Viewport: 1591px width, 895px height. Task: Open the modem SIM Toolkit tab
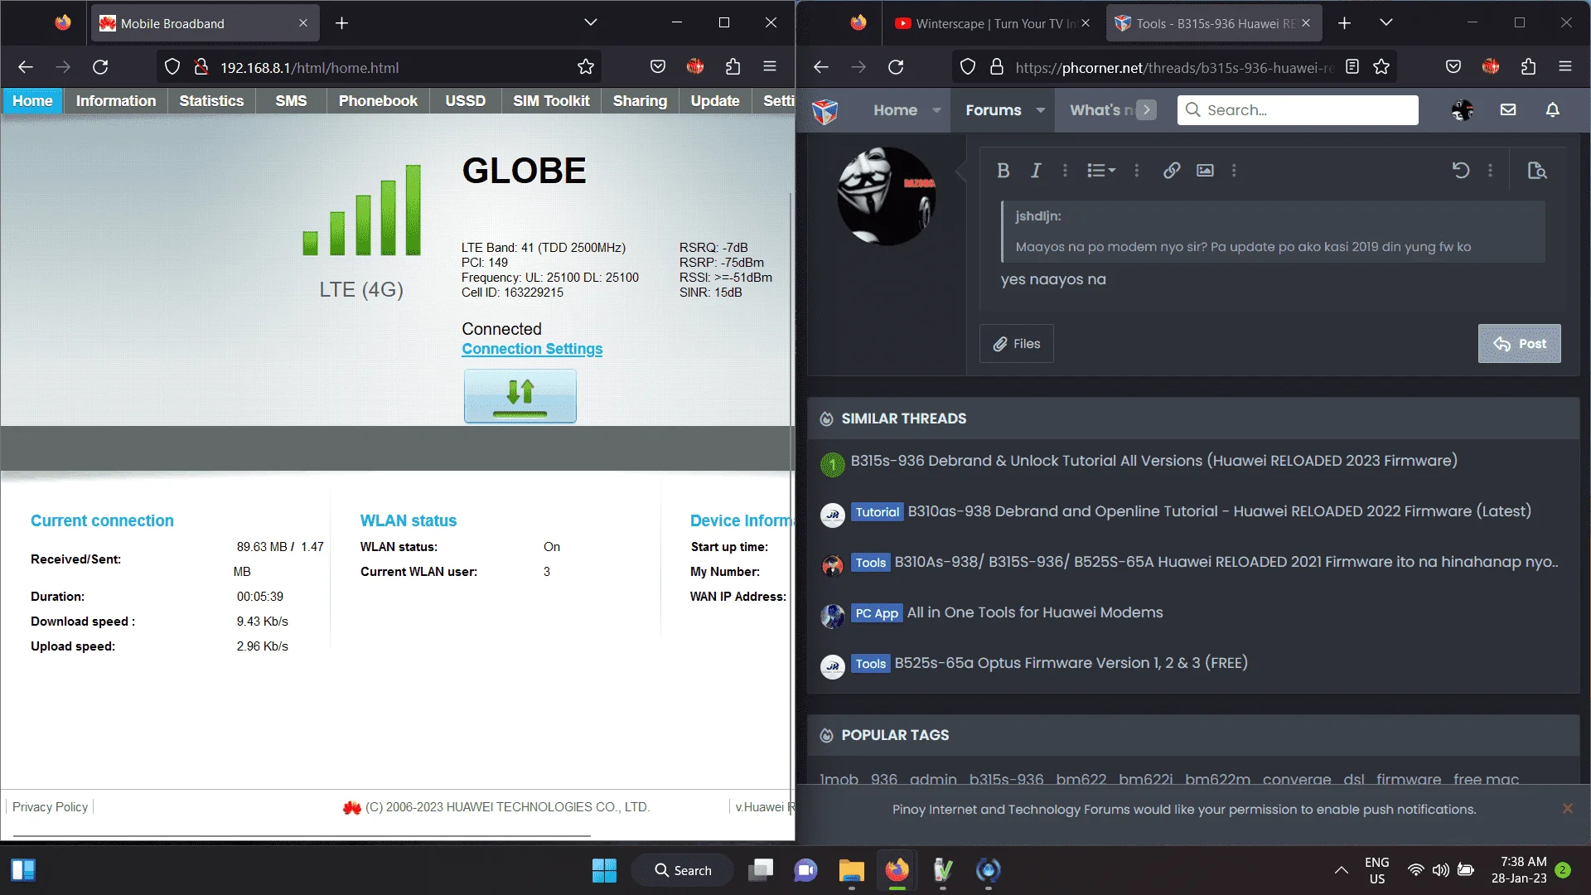click(551, 101)
